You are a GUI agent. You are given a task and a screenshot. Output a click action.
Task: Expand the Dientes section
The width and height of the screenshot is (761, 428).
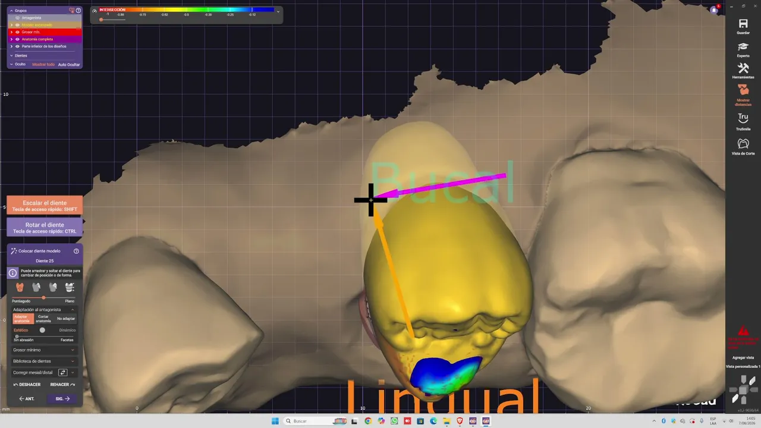point(11,55)
